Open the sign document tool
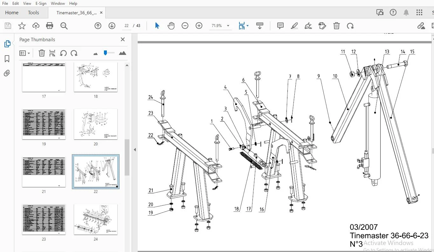Image resolution: width=434 pixels, height=252 pixels. point(308,26)
